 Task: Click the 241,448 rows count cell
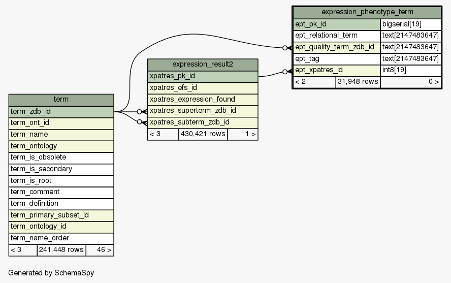click(x=61, y=250)
